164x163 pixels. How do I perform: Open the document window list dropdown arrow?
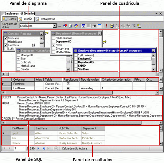tap(156, 13)
